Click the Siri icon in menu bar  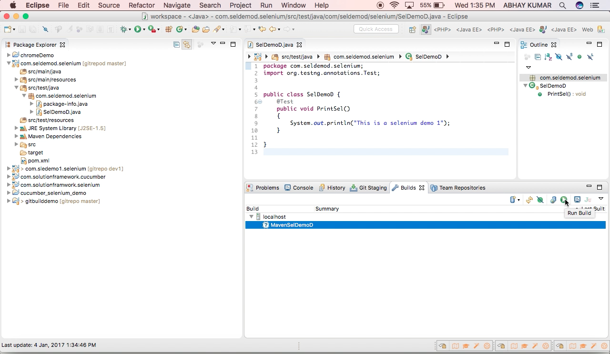pyautogui.click(x=579, y=5)
